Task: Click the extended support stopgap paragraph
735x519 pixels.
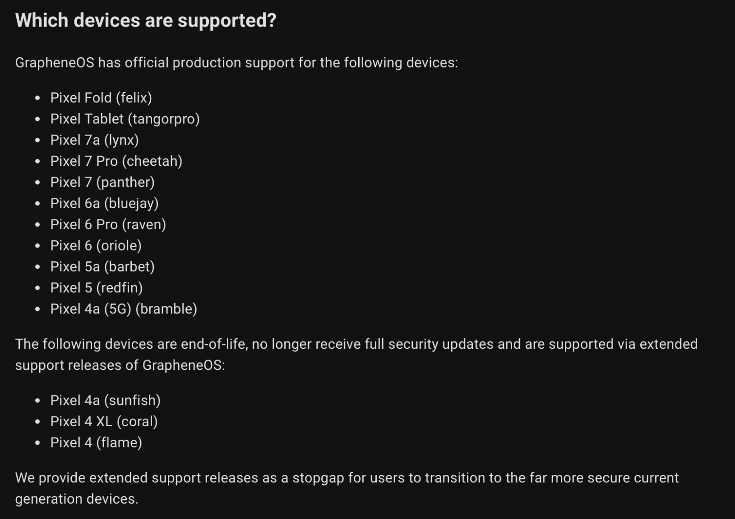Action: pyautogui.click(x=347, y=488)
